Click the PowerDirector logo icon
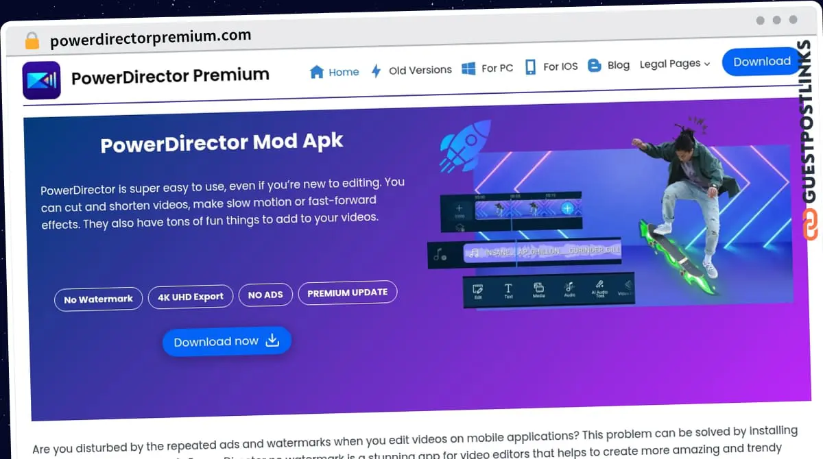This screenshot has height=459, width=823. click(x=42, y=80)
